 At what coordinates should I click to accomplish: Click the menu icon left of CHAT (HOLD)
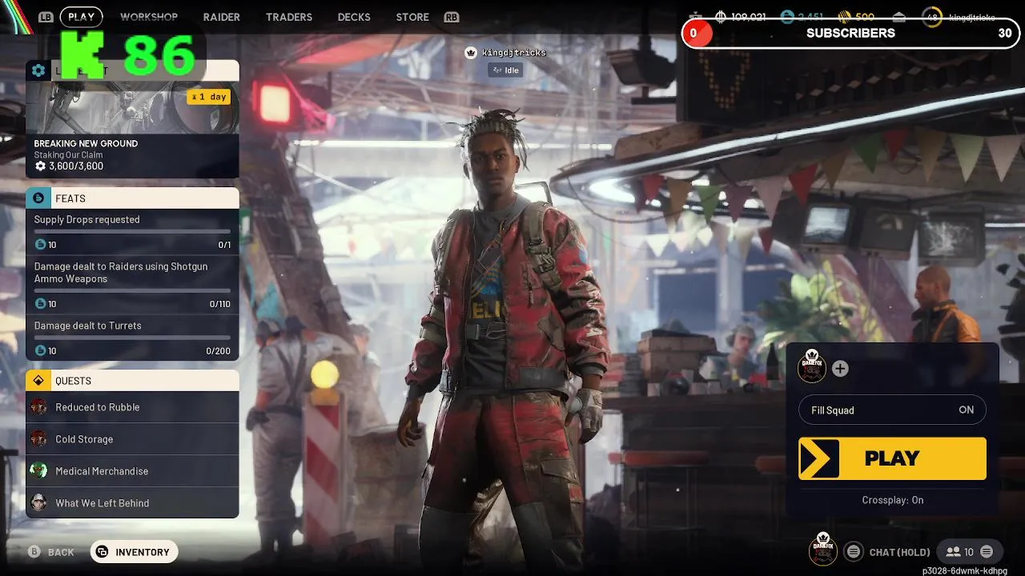coord(854,552)
